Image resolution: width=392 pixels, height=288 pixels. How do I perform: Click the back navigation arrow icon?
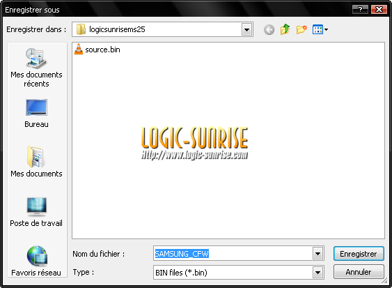(269, 30)
